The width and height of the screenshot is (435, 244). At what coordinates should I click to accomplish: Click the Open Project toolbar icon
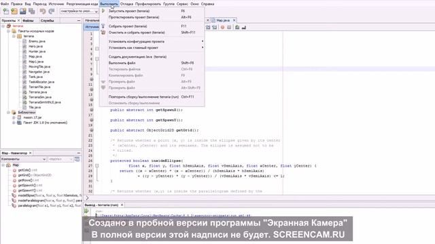tap(22, 11)
